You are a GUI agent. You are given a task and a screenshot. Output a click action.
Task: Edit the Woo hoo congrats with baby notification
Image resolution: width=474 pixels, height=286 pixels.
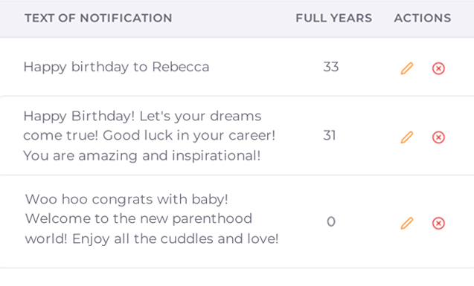coord(407,224)
